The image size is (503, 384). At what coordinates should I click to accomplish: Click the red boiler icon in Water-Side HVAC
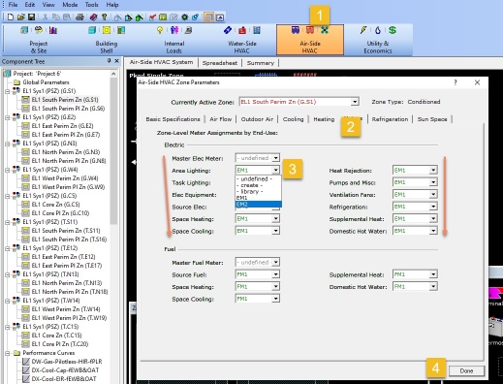click(x=242, y=30)
